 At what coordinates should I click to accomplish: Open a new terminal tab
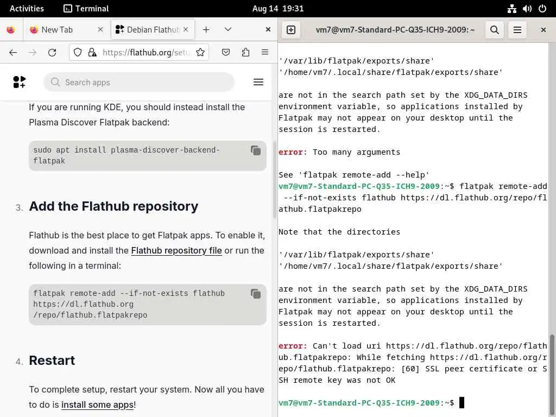pos(291,30)
